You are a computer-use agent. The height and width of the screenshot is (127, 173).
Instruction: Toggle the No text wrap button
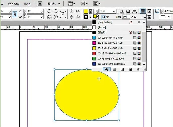(143, 11)
